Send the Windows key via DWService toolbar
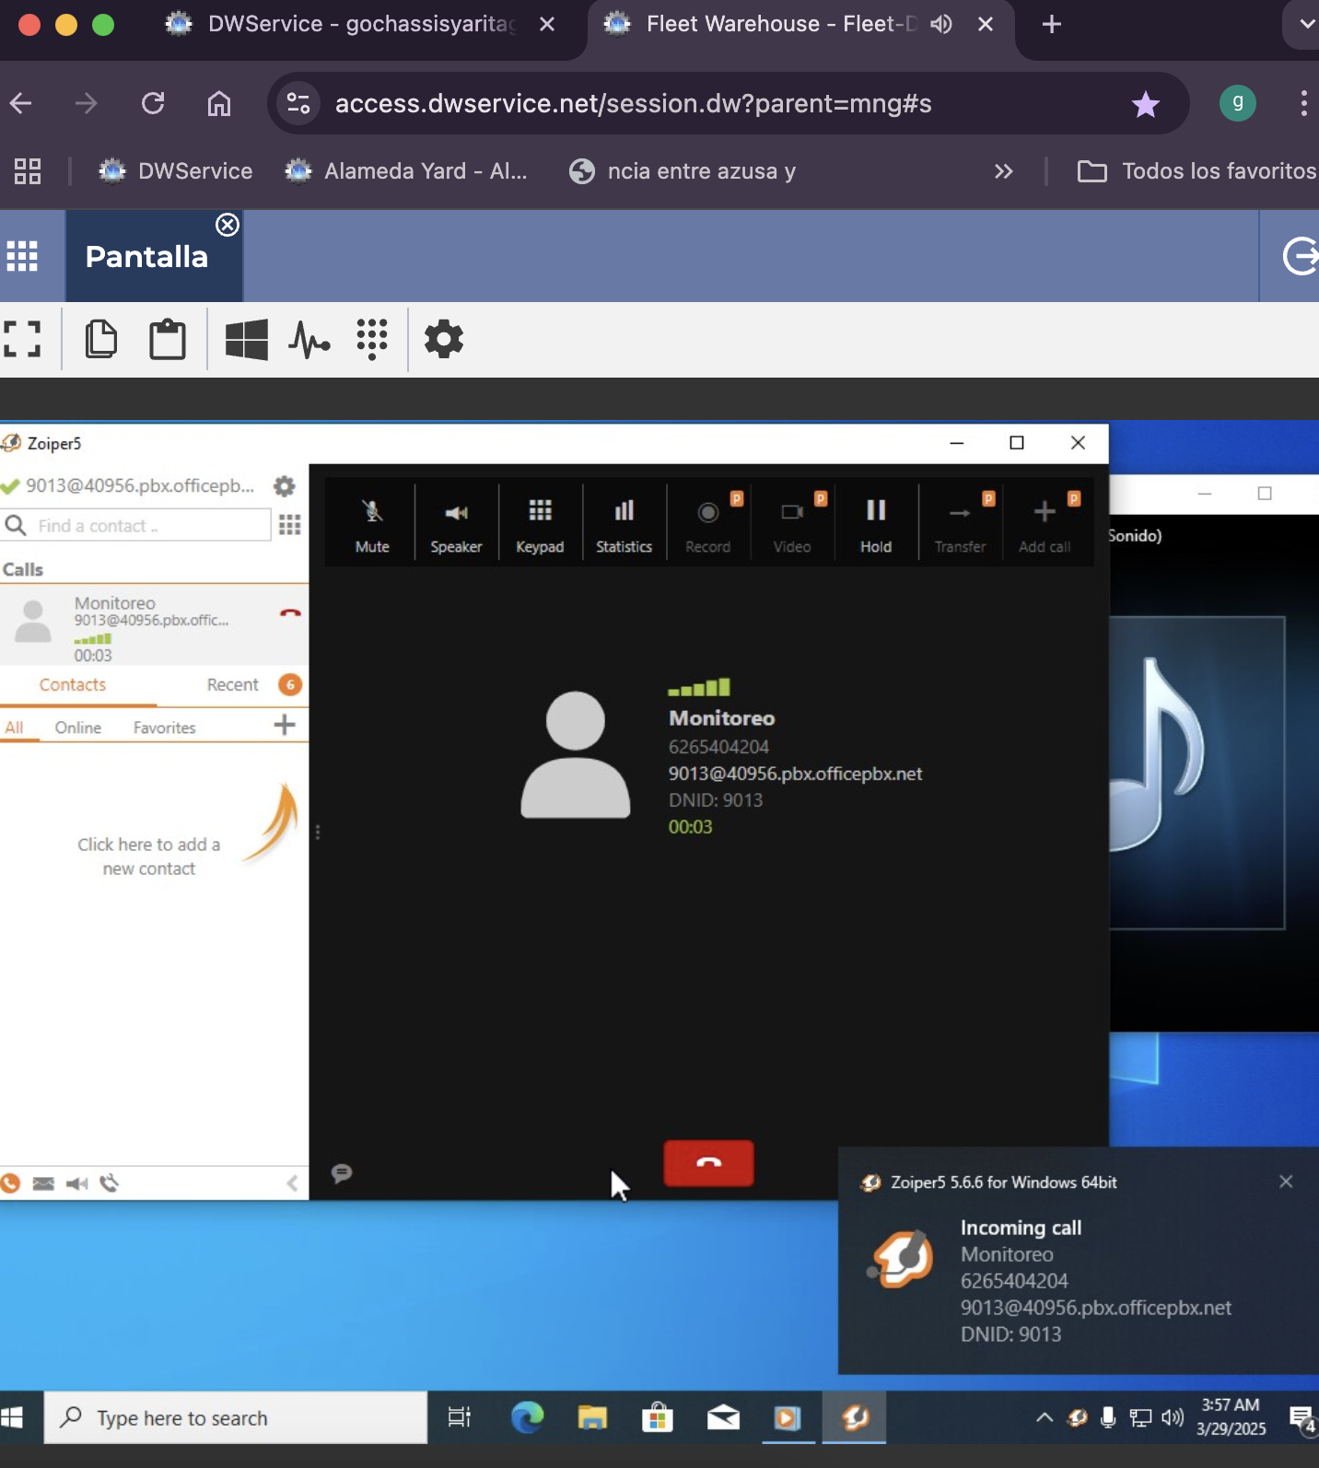The height and width of the screenshot is (1468, 1319). click(246, 339)
